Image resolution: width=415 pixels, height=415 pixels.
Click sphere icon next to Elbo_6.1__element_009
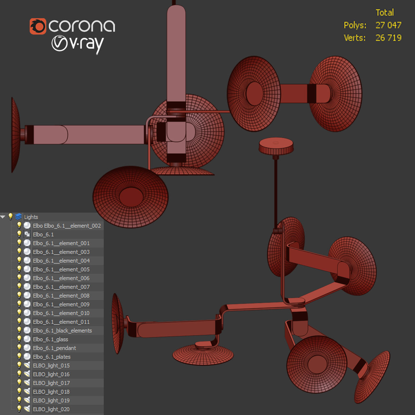pos(27,304)
